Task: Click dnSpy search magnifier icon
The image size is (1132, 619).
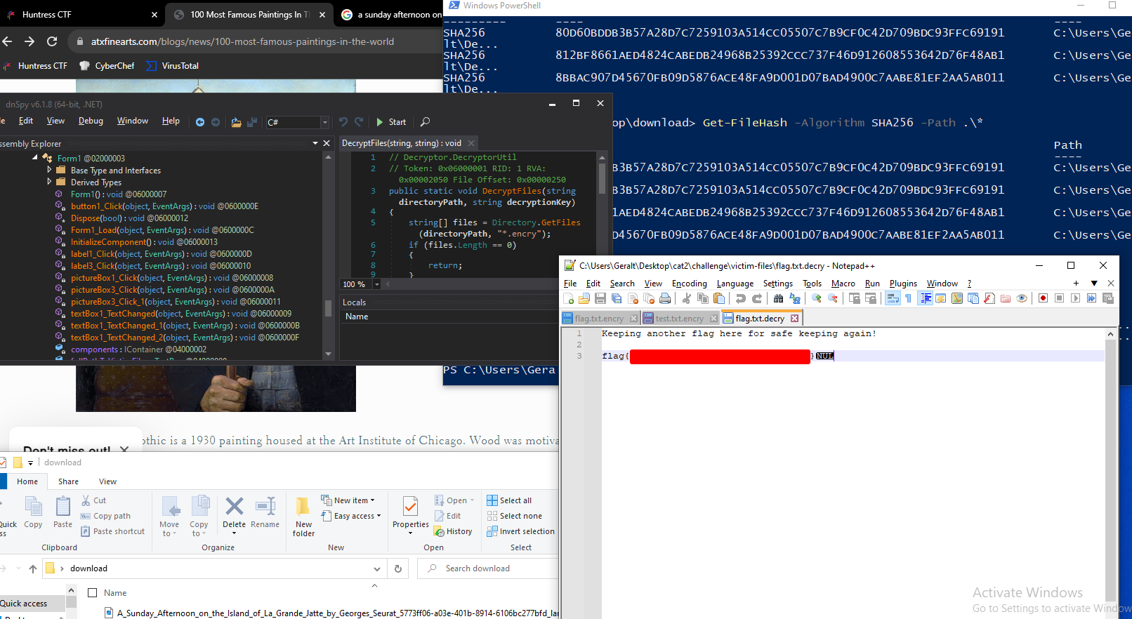Action: [x=425, y=122]
